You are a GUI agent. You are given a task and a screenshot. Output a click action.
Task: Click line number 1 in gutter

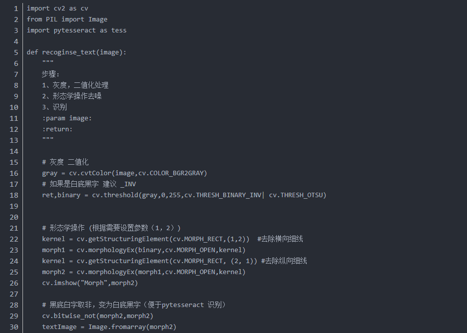click(16, 8)
